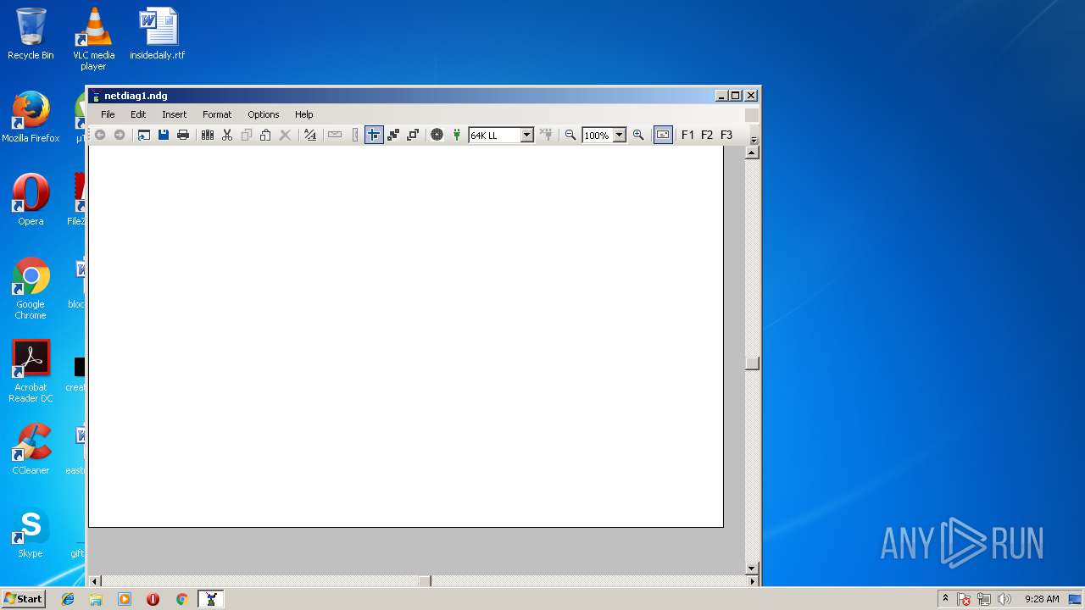Open the Options menu
Viewport: 1085px width, 610px height.
263,114
